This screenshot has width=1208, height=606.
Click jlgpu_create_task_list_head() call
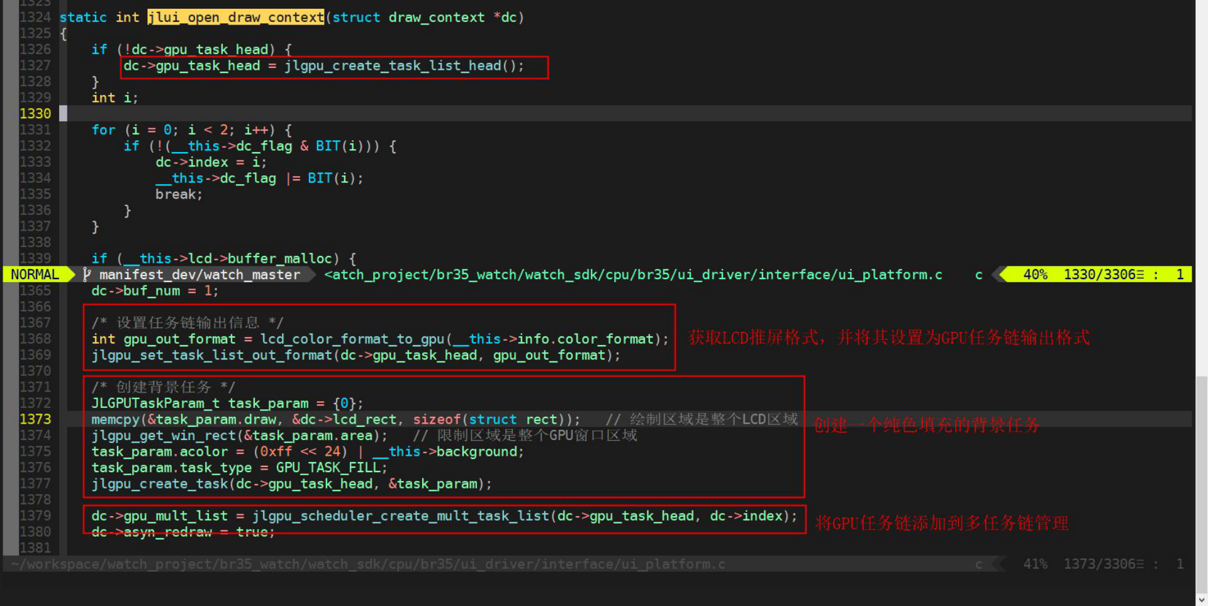(x=404, y=65)
